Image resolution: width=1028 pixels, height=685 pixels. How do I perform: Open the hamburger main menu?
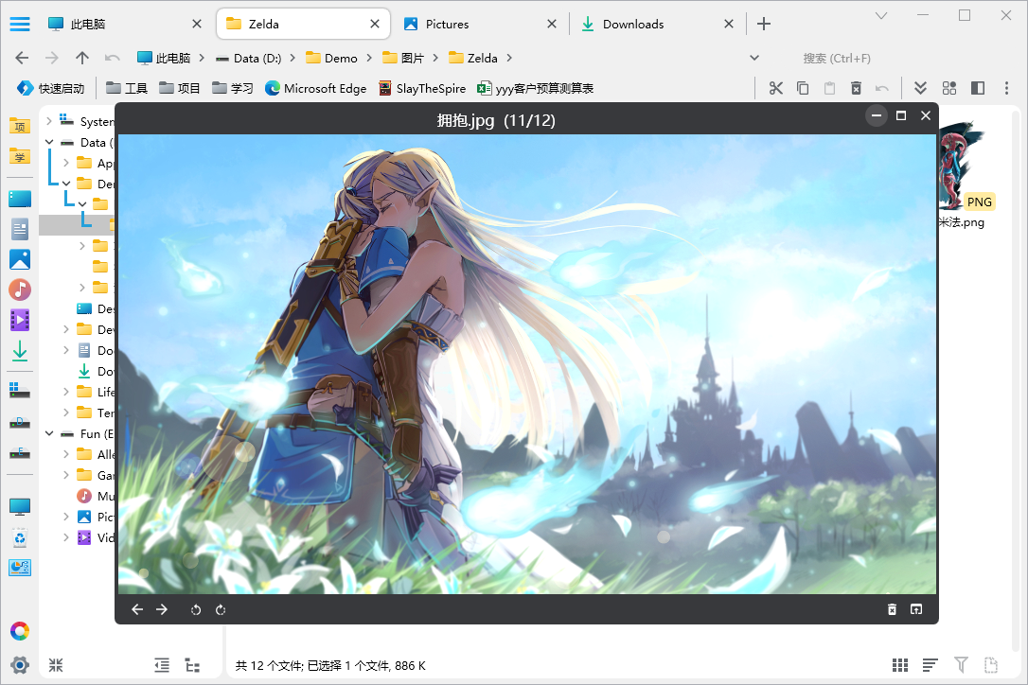(20, 25)
